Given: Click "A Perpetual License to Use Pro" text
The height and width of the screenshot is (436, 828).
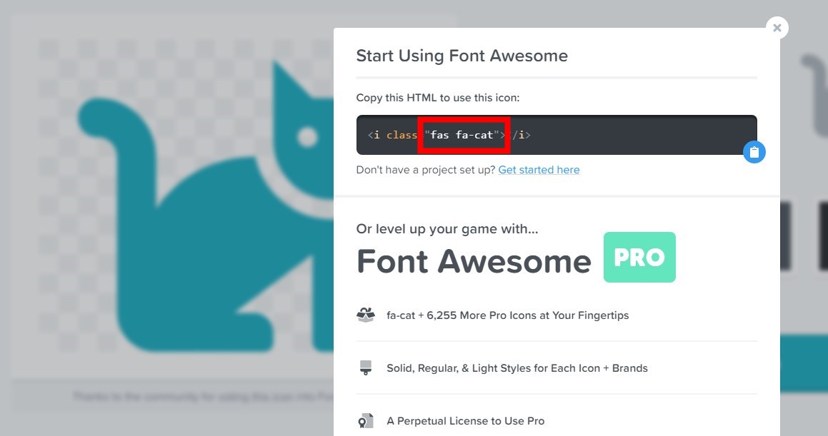Looking at the screenshot, I should (x=465, y=421).
